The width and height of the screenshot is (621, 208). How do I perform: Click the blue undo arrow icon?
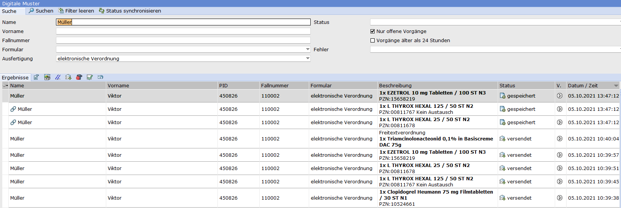[101, 77]
